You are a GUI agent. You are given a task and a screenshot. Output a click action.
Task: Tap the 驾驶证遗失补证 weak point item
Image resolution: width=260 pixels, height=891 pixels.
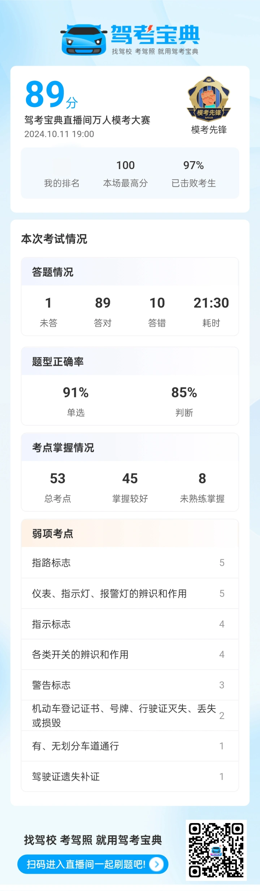pyautogui.click(x=130, y=776)
